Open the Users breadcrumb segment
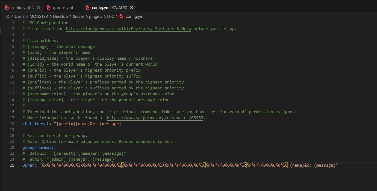 pyautogui.click(x=19, y=16)
